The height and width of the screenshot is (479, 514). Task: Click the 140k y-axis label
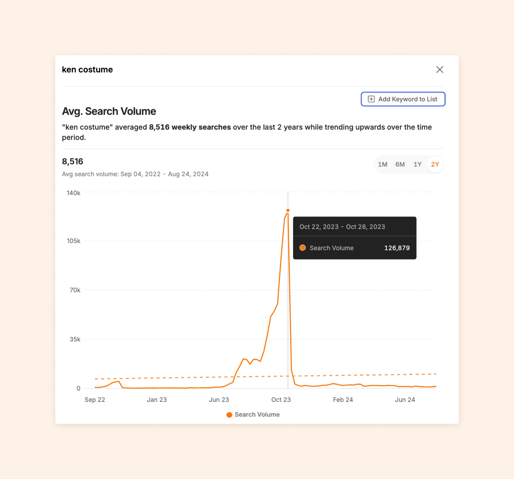(74, 193)
